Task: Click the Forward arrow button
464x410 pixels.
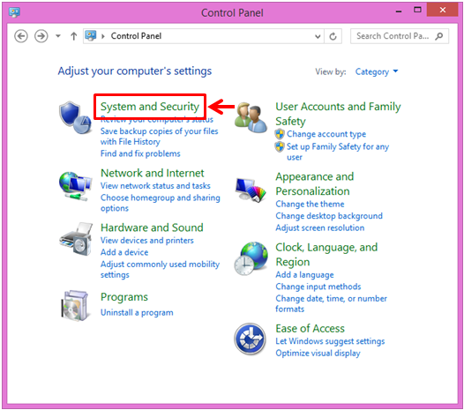Action: tap(41, 36)
